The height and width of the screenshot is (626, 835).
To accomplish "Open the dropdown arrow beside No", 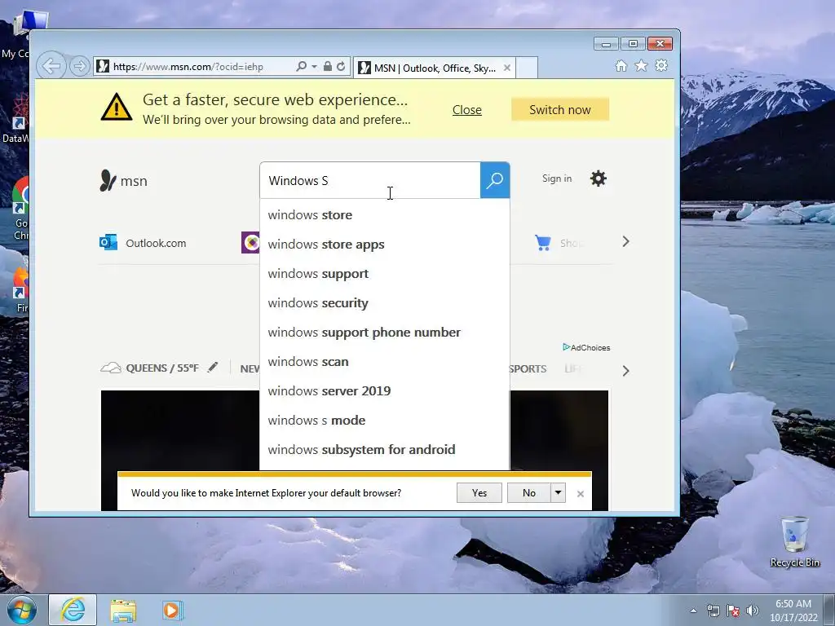I will [558, 493].
